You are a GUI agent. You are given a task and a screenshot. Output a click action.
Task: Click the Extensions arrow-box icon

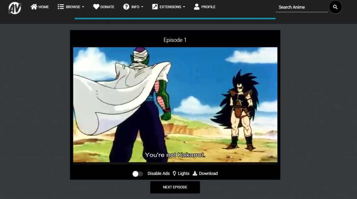point(155,7)
